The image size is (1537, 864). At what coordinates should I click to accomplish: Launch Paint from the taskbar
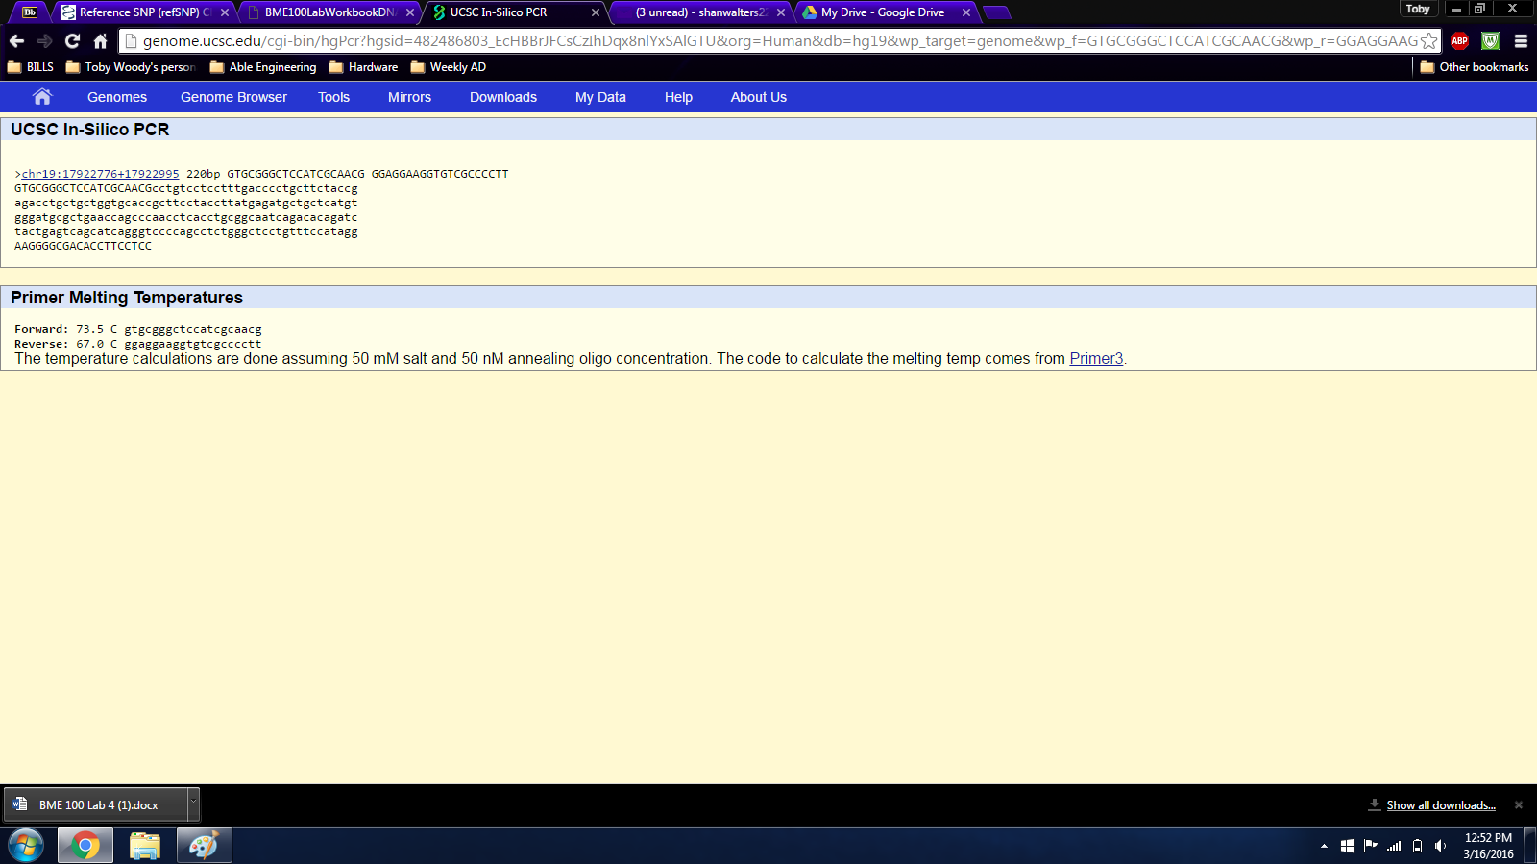tap(204, 846)
